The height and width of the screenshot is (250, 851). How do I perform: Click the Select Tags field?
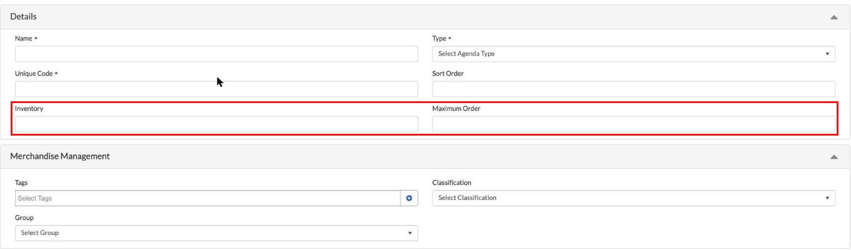click(207, 198)
